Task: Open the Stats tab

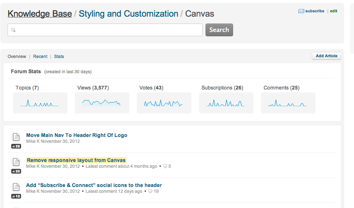Action: (59, 57)
